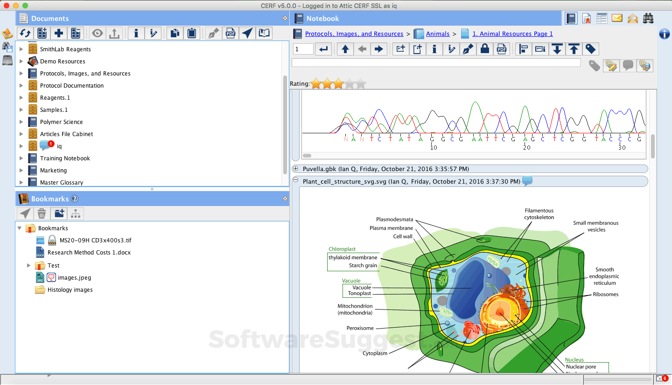Image resolution: width=672 pixels, height=385 pixels.
Task: Open the comment bubble on Plant_cell_structure_svg.svg
Action: 527,181
